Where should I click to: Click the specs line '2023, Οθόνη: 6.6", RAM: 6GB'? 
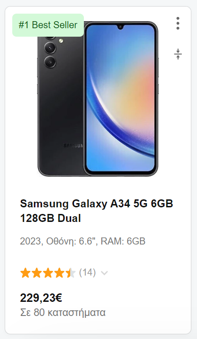82,241
